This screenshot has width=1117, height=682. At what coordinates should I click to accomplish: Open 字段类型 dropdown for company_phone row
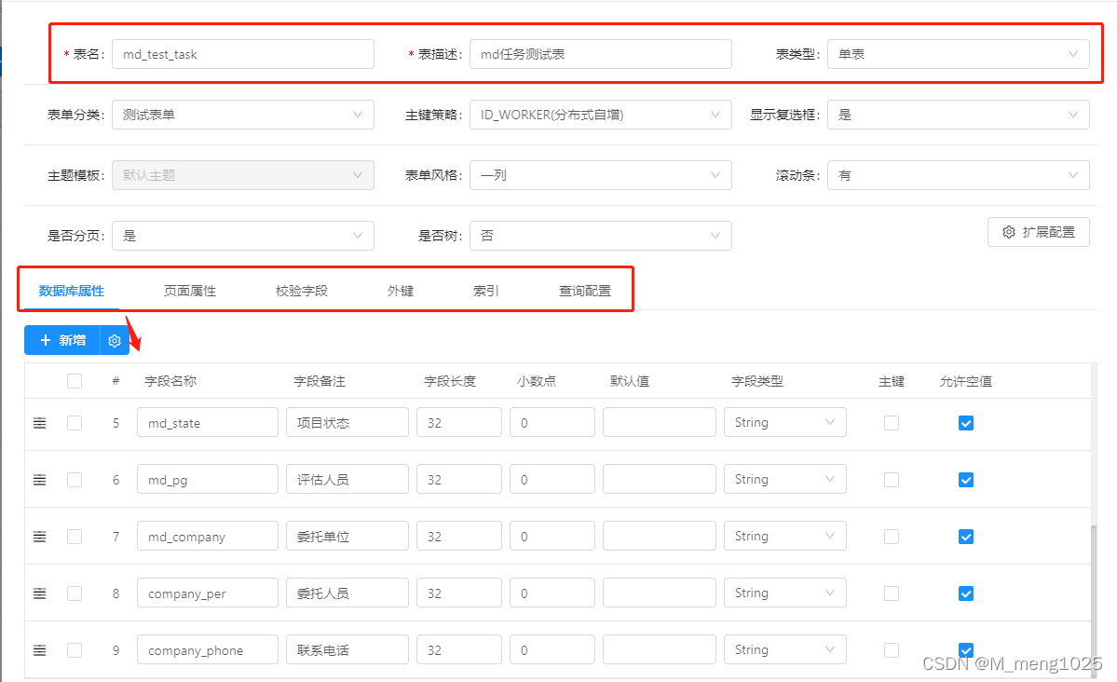pyautogui.click(x=785, y=650)
